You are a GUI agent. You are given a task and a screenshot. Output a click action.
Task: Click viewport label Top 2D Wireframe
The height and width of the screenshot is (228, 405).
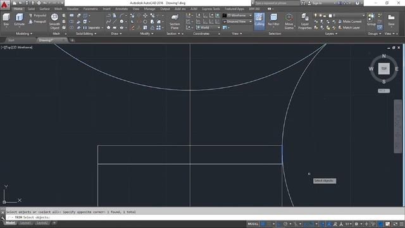tap(17, 47)
